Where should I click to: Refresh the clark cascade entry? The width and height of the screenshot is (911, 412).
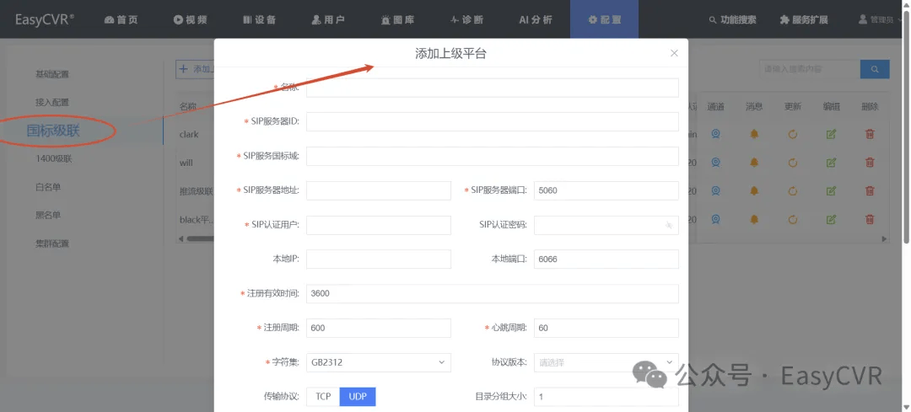[792, 134]
